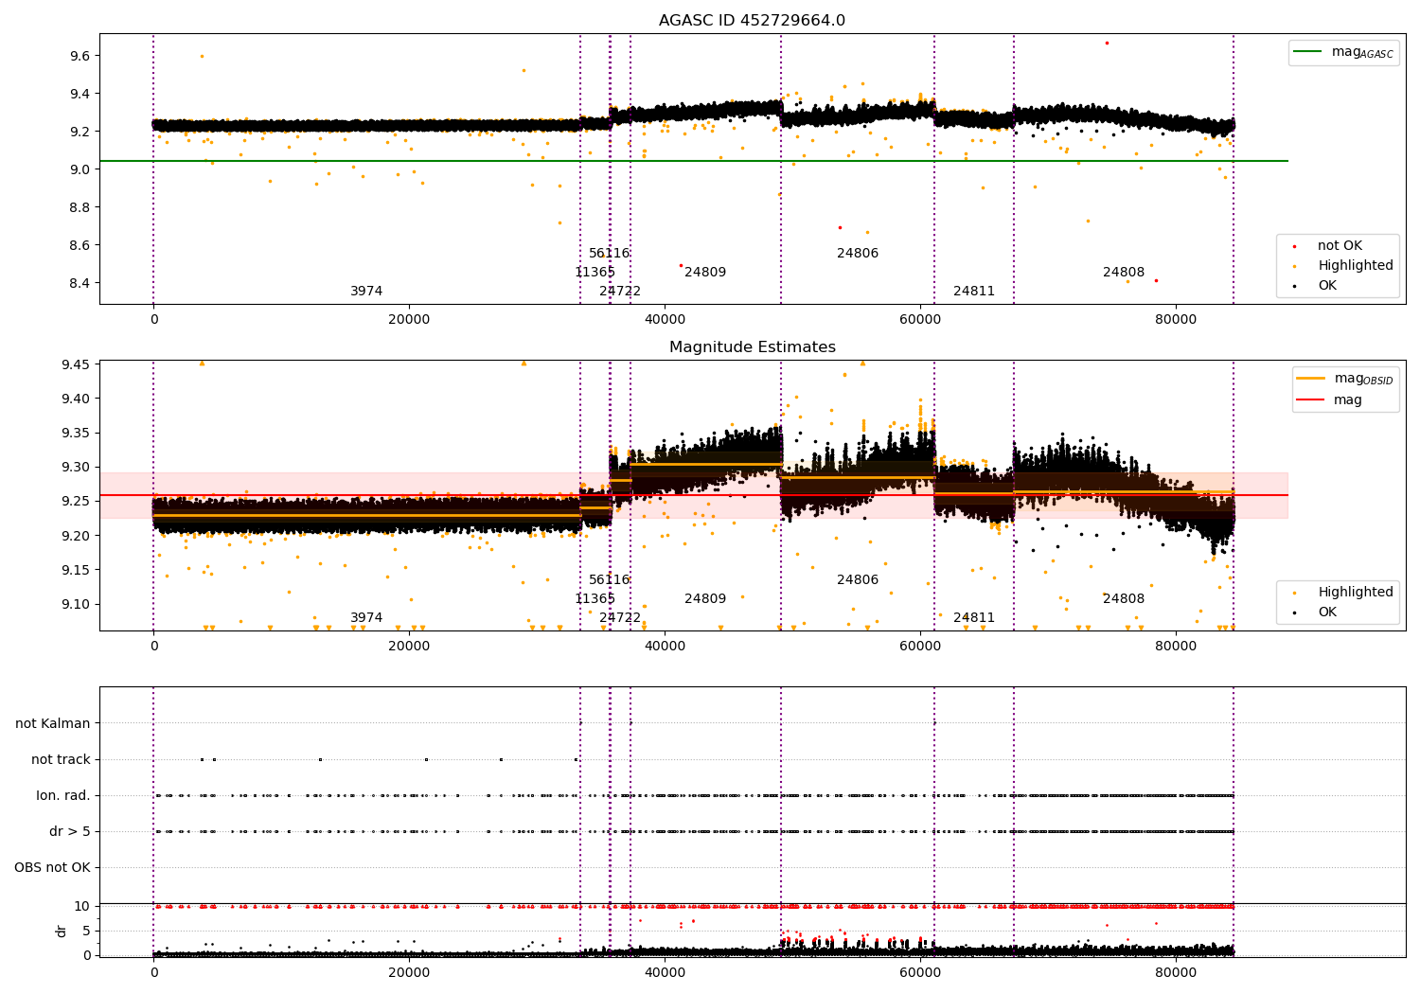Click the 'AGASC ID 452729664.0' plot title

pyautogui.click(x=752, y=21)
